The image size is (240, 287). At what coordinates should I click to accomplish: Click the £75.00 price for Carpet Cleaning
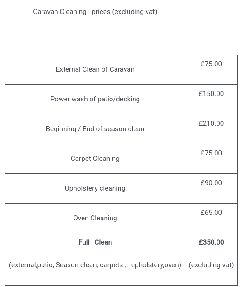pos(211,153)
